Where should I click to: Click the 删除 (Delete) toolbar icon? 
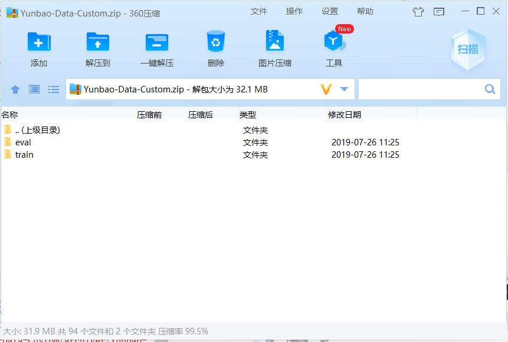point(216,46)
